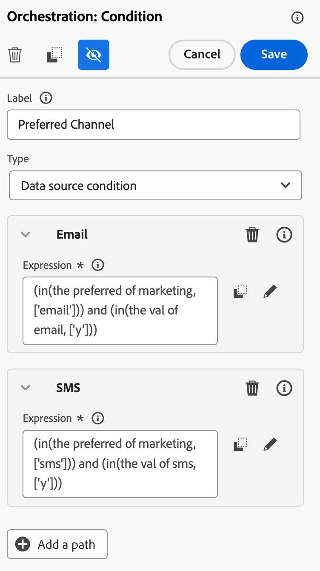Copy the Email expression
The width and height of the screenshot is (320, 571).
[x=241, y=291]
